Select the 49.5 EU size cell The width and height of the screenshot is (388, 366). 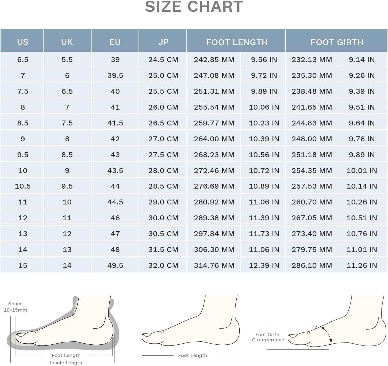point(115,265)
